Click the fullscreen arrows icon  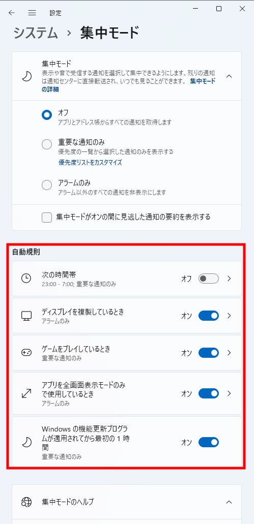[x=26, y=393]
